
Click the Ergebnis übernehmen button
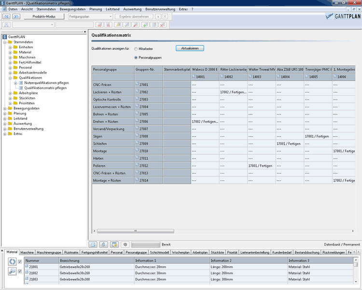pyautogui.click(x=134, y=16)
